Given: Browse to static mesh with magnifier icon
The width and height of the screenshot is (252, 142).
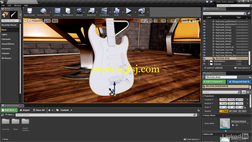Looking at the screenshot, I should pos(237,125).
